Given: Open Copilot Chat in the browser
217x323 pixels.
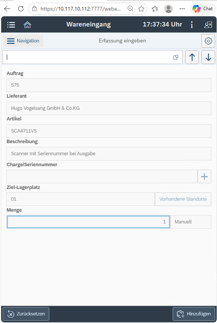Looking at the screenshot, I should click(203, 9).
